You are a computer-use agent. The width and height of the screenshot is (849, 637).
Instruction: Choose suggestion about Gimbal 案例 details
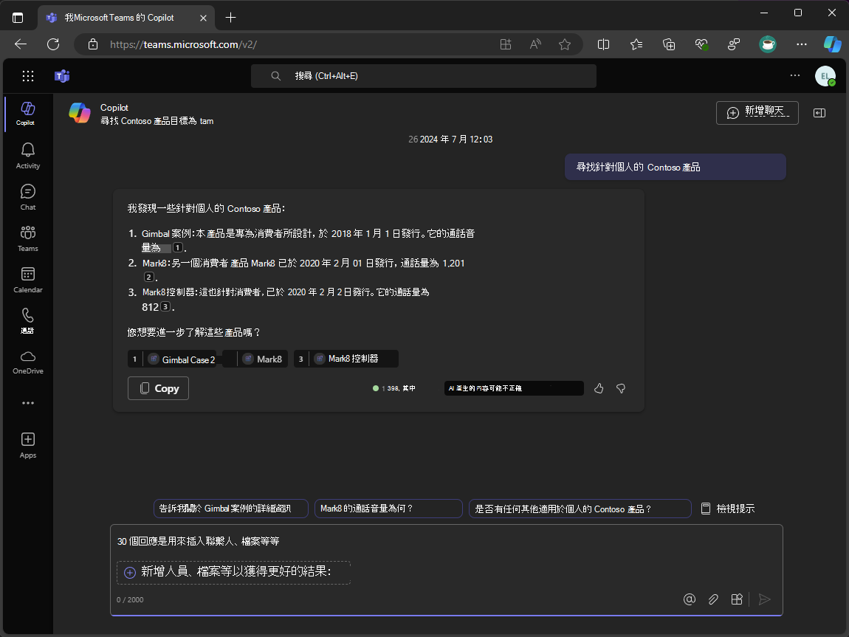click(231, 509)
